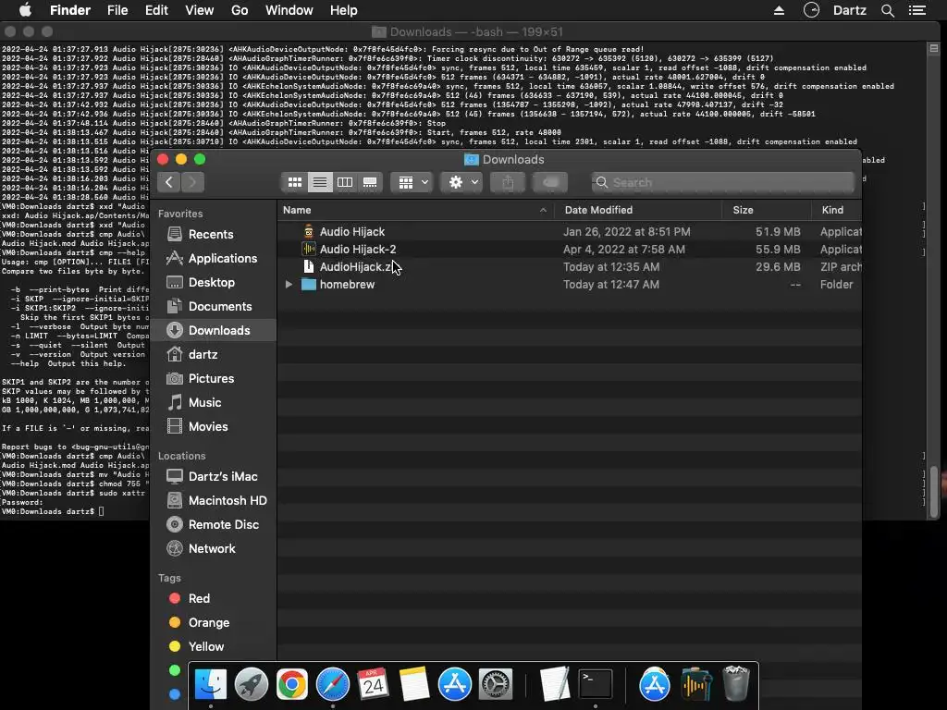The width and height of the screenshot is (947, 710).
Task: Open Applications in the sidebar
Action: coord(212,259)
